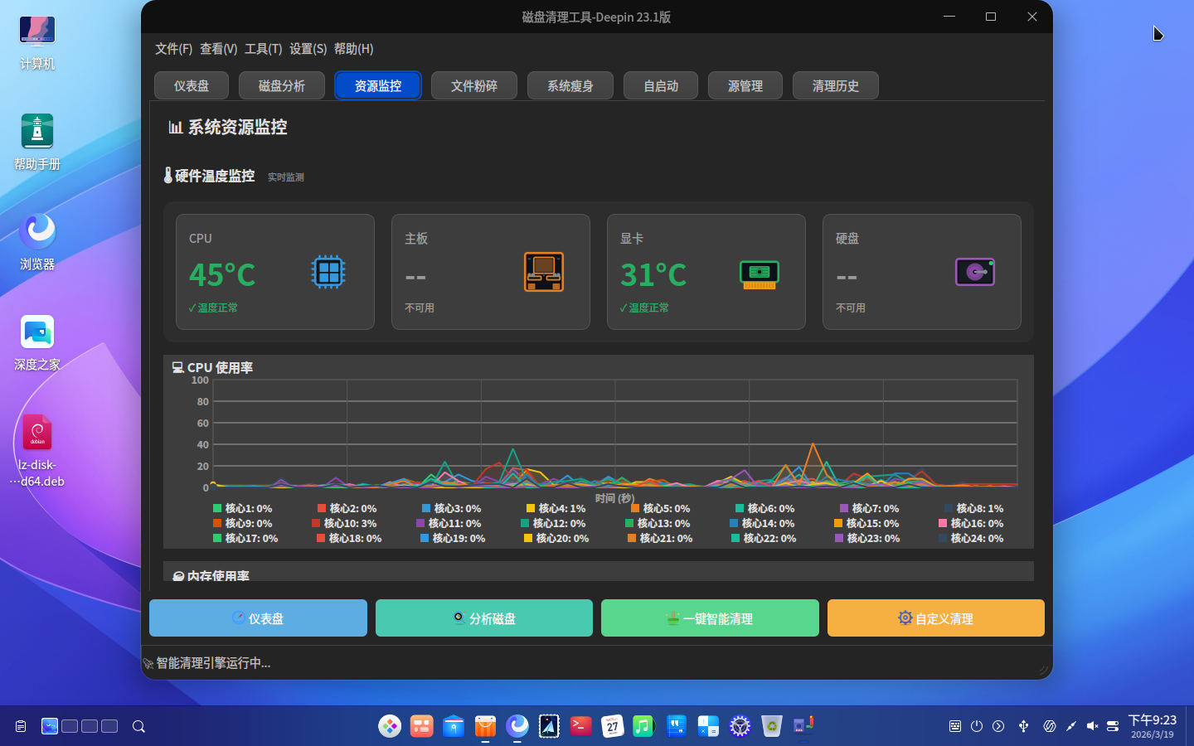Switch to the 磁盘分析 tab
Screen dimensions: 1194x746
[x=282, y=85]
